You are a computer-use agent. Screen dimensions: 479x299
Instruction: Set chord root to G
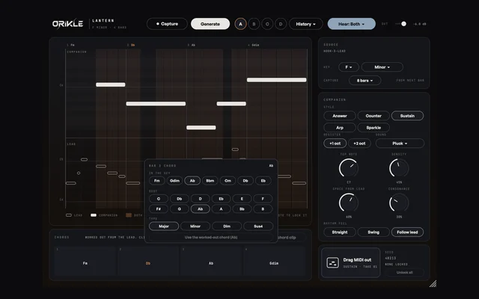(x=180, y=209)
